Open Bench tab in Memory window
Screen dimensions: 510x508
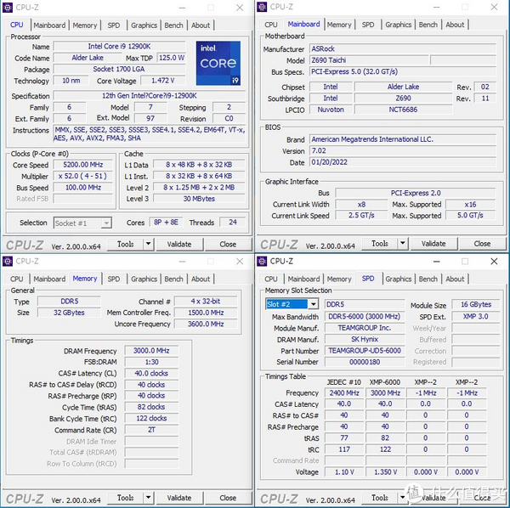pyautogui.click(x=173, y=279)
